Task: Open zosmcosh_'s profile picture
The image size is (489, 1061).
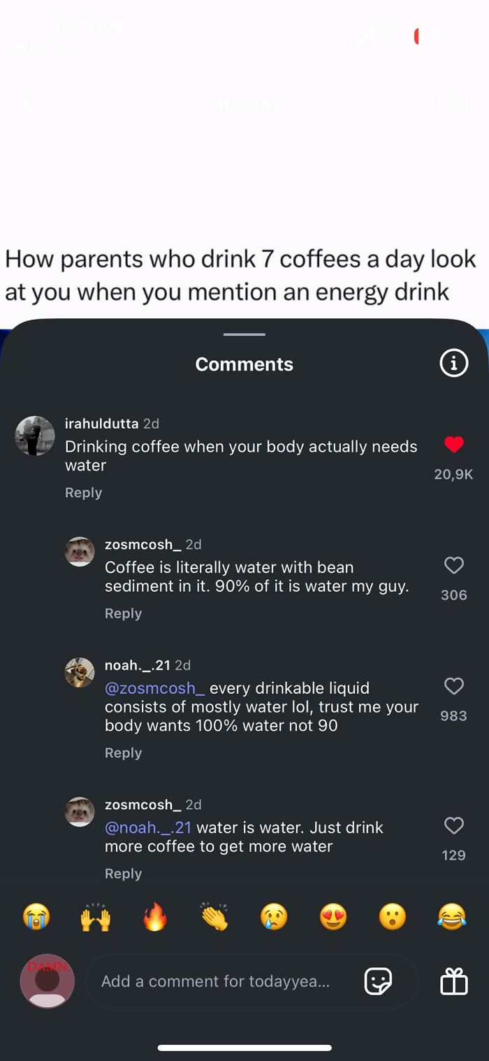Action: (80, 552)
